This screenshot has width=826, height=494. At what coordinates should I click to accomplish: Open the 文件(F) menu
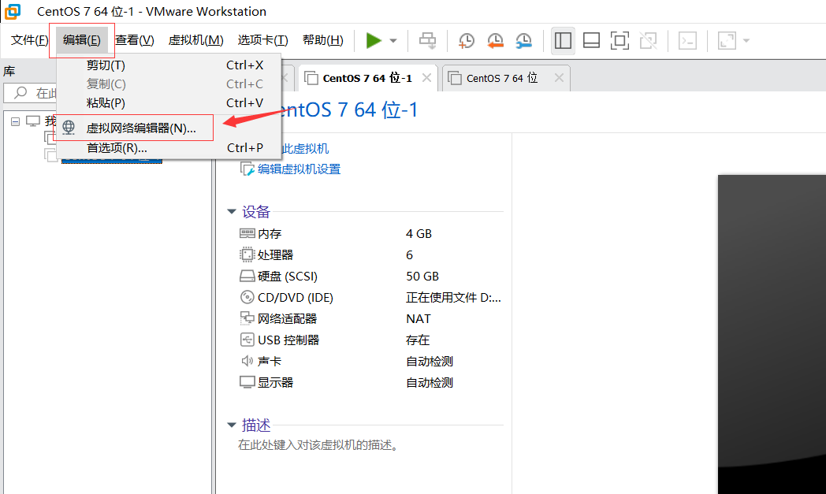(29, 40)
